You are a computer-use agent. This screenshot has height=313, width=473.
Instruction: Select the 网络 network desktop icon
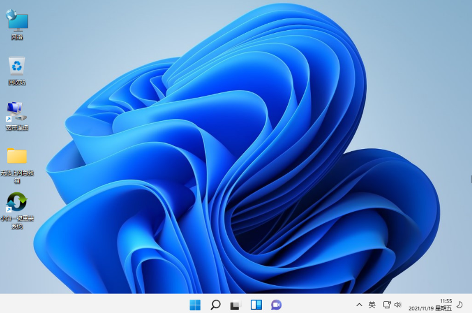pyautogui.click(x=17, y=24)
